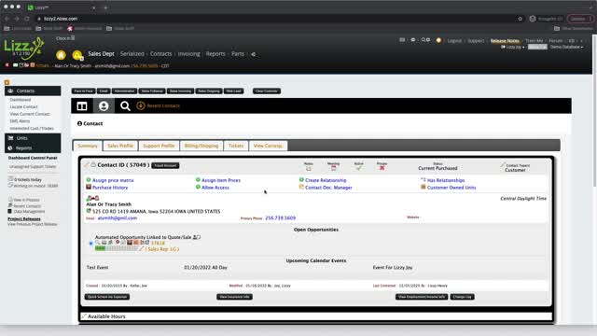Click the orange icon above Contacts sidebar
Image resolution: width=597 pixels, height=336 pixels.
coord(7,82)
